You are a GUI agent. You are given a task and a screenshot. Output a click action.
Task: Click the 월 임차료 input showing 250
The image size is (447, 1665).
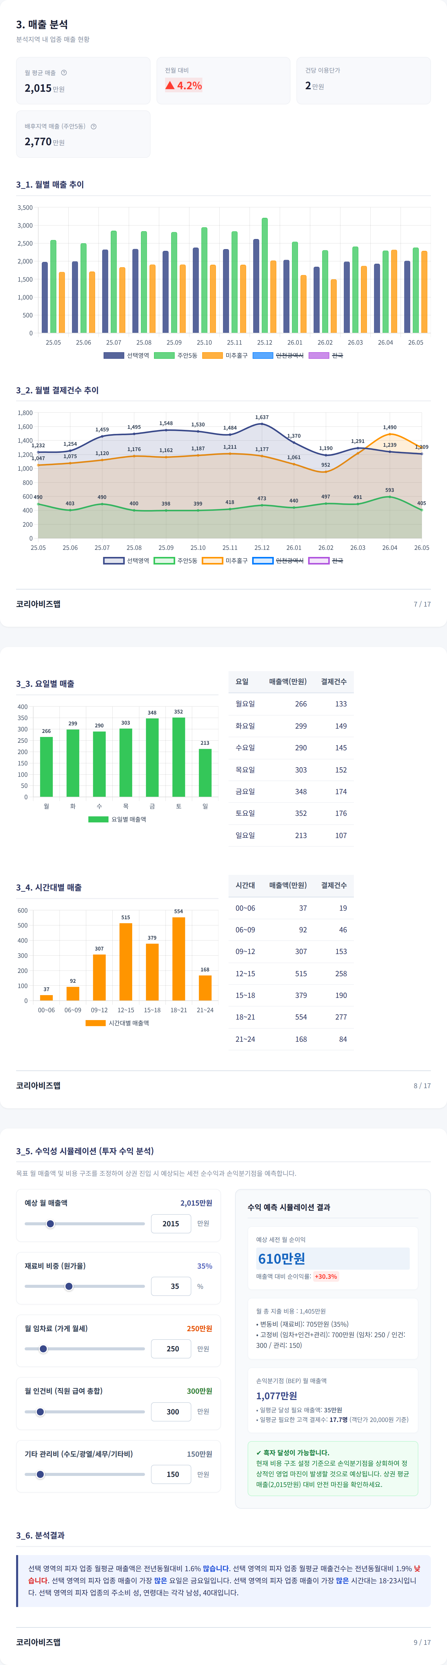(x=171, y=1349)
